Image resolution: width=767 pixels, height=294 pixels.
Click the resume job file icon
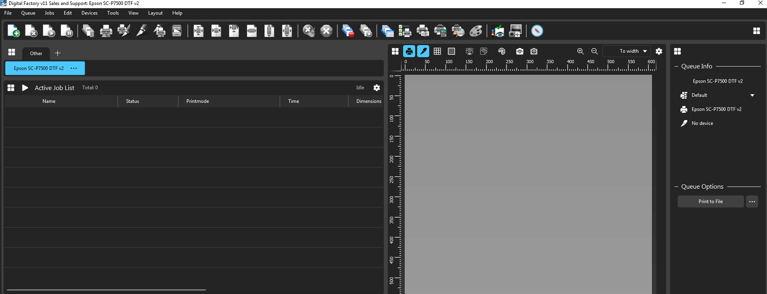click(x=49, y=31)
